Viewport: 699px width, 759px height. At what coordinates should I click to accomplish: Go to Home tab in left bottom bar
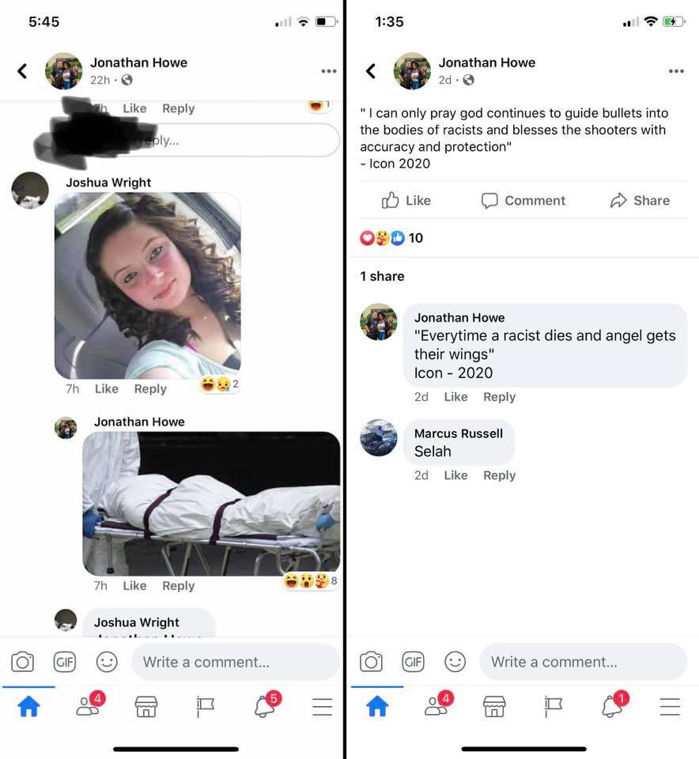click(x=28, y=706)
